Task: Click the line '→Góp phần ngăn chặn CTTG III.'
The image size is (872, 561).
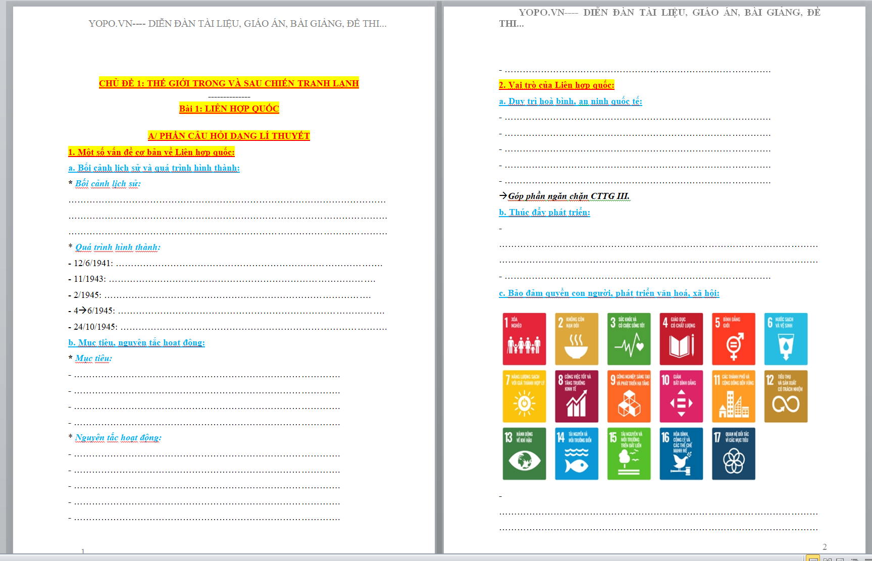Action: coord(565,196)
